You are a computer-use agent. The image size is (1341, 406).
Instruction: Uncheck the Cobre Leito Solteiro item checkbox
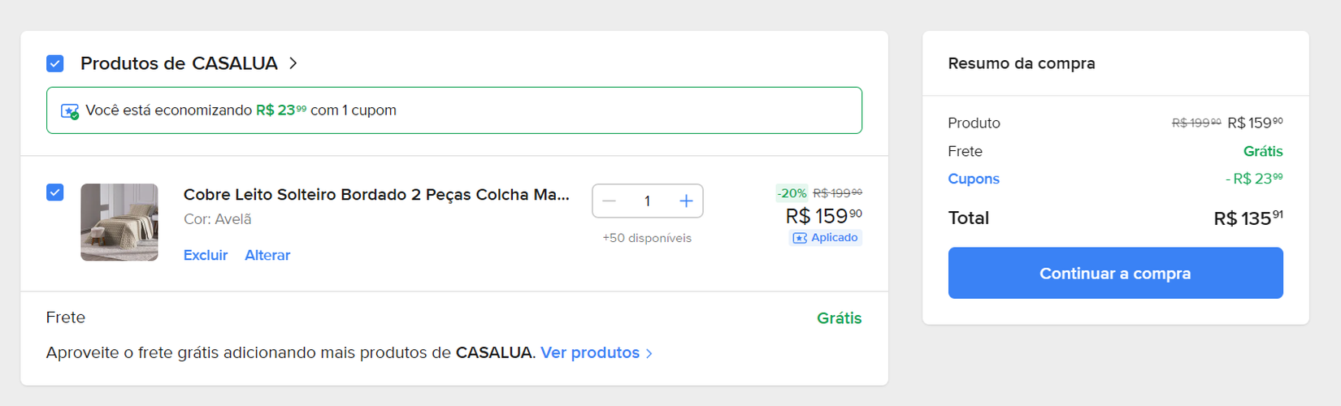click(55, 192)
